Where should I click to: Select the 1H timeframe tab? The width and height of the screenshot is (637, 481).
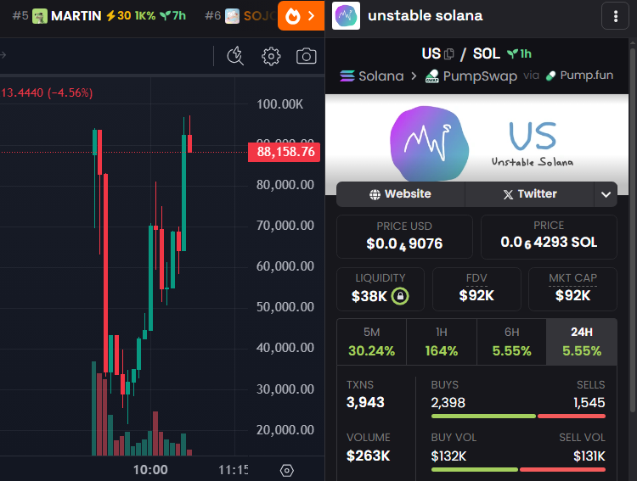[x=442, y=342]
